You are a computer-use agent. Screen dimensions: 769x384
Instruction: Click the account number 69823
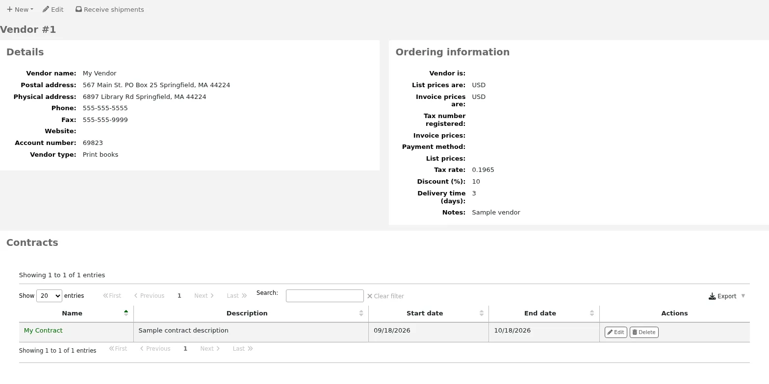click(x=93, y=143)
